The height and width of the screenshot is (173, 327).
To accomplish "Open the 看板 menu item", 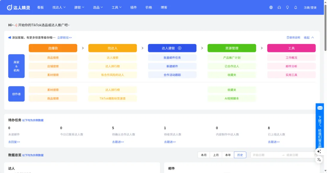I will pyautogui.click(x=41, y=7).
